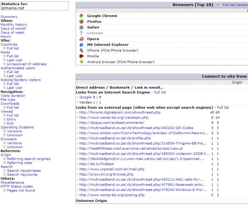This screenshot has width=248, height=211.
Task: Open yopmail.com mail.php referrer link
Action: [112, 169]
